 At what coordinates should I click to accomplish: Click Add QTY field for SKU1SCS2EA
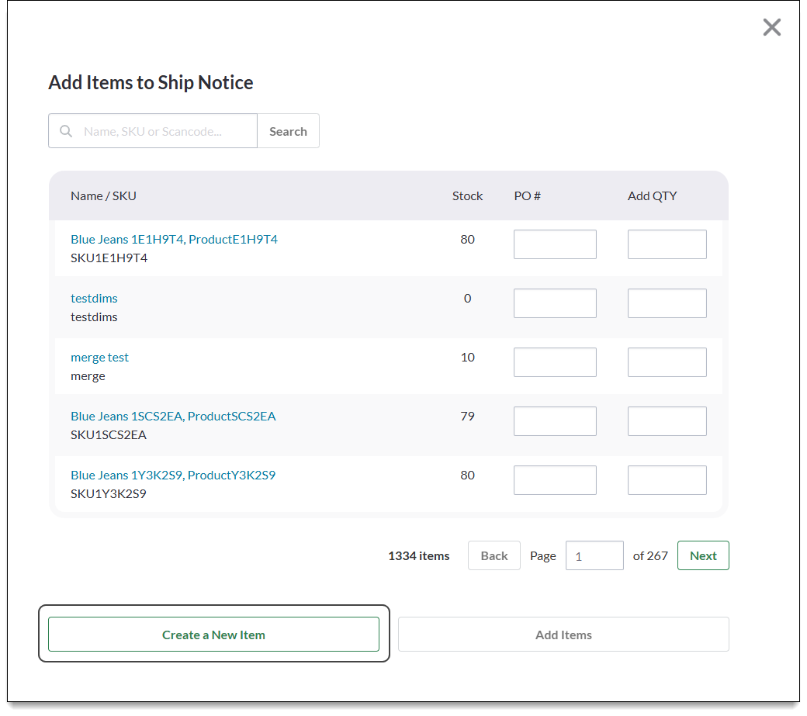click(x=667, y=421)
